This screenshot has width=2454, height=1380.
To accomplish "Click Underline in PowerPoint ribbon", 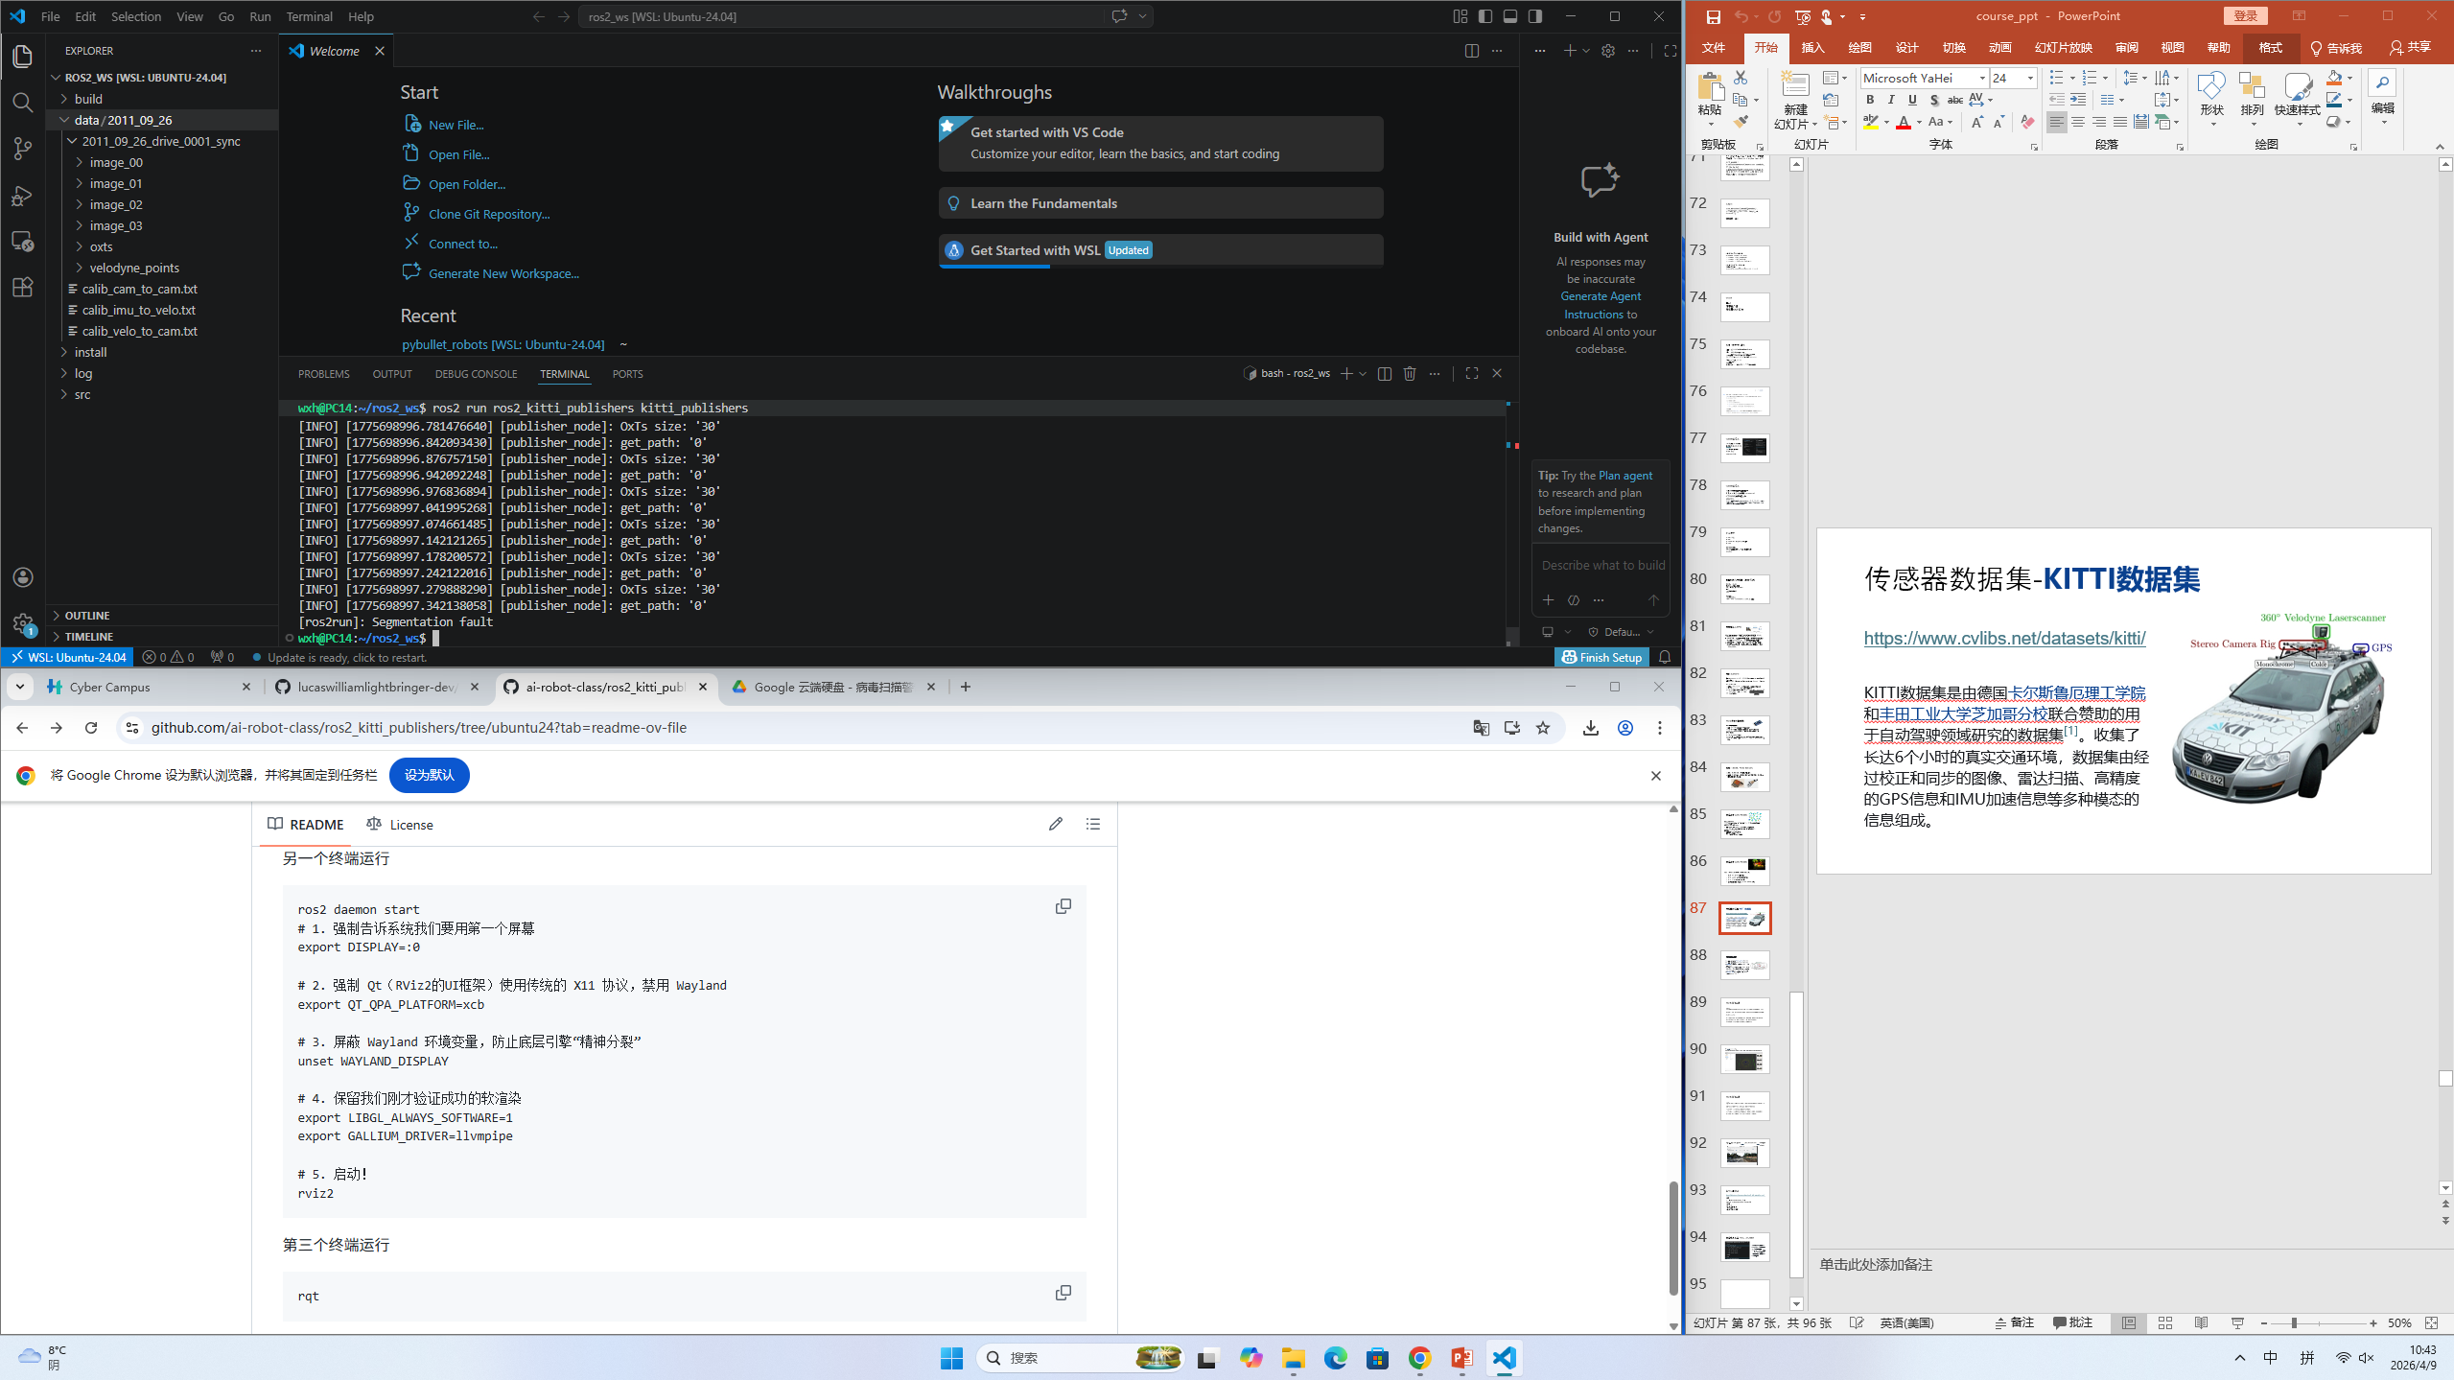I will click(x=1912, y=100).
